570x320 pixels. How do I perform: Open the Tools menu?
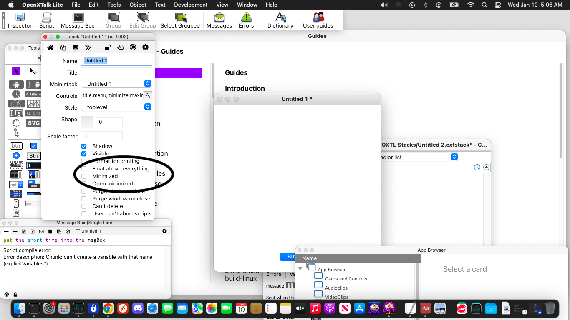coord(114,5)
